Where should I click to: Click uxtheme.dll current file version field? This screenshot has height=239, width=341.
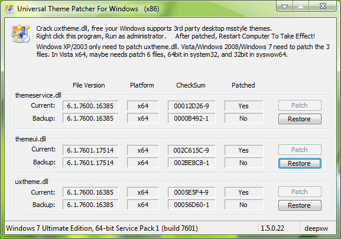90,192
